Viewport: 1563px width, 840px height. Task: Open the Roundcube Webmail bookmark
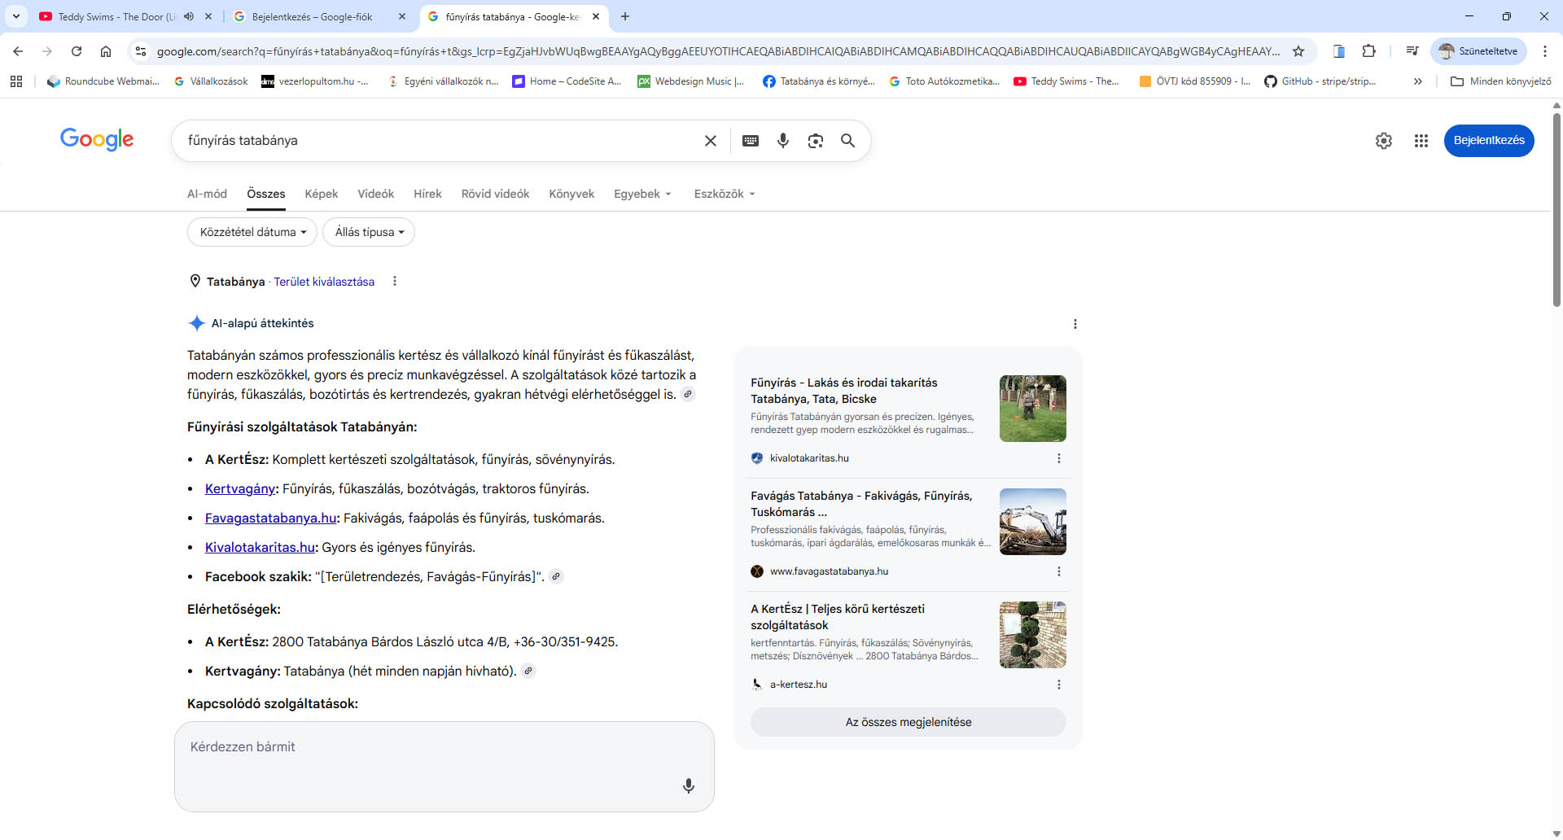coord(103,81)
